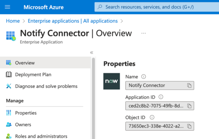Go to Home breadcrumb

[13, 21]
